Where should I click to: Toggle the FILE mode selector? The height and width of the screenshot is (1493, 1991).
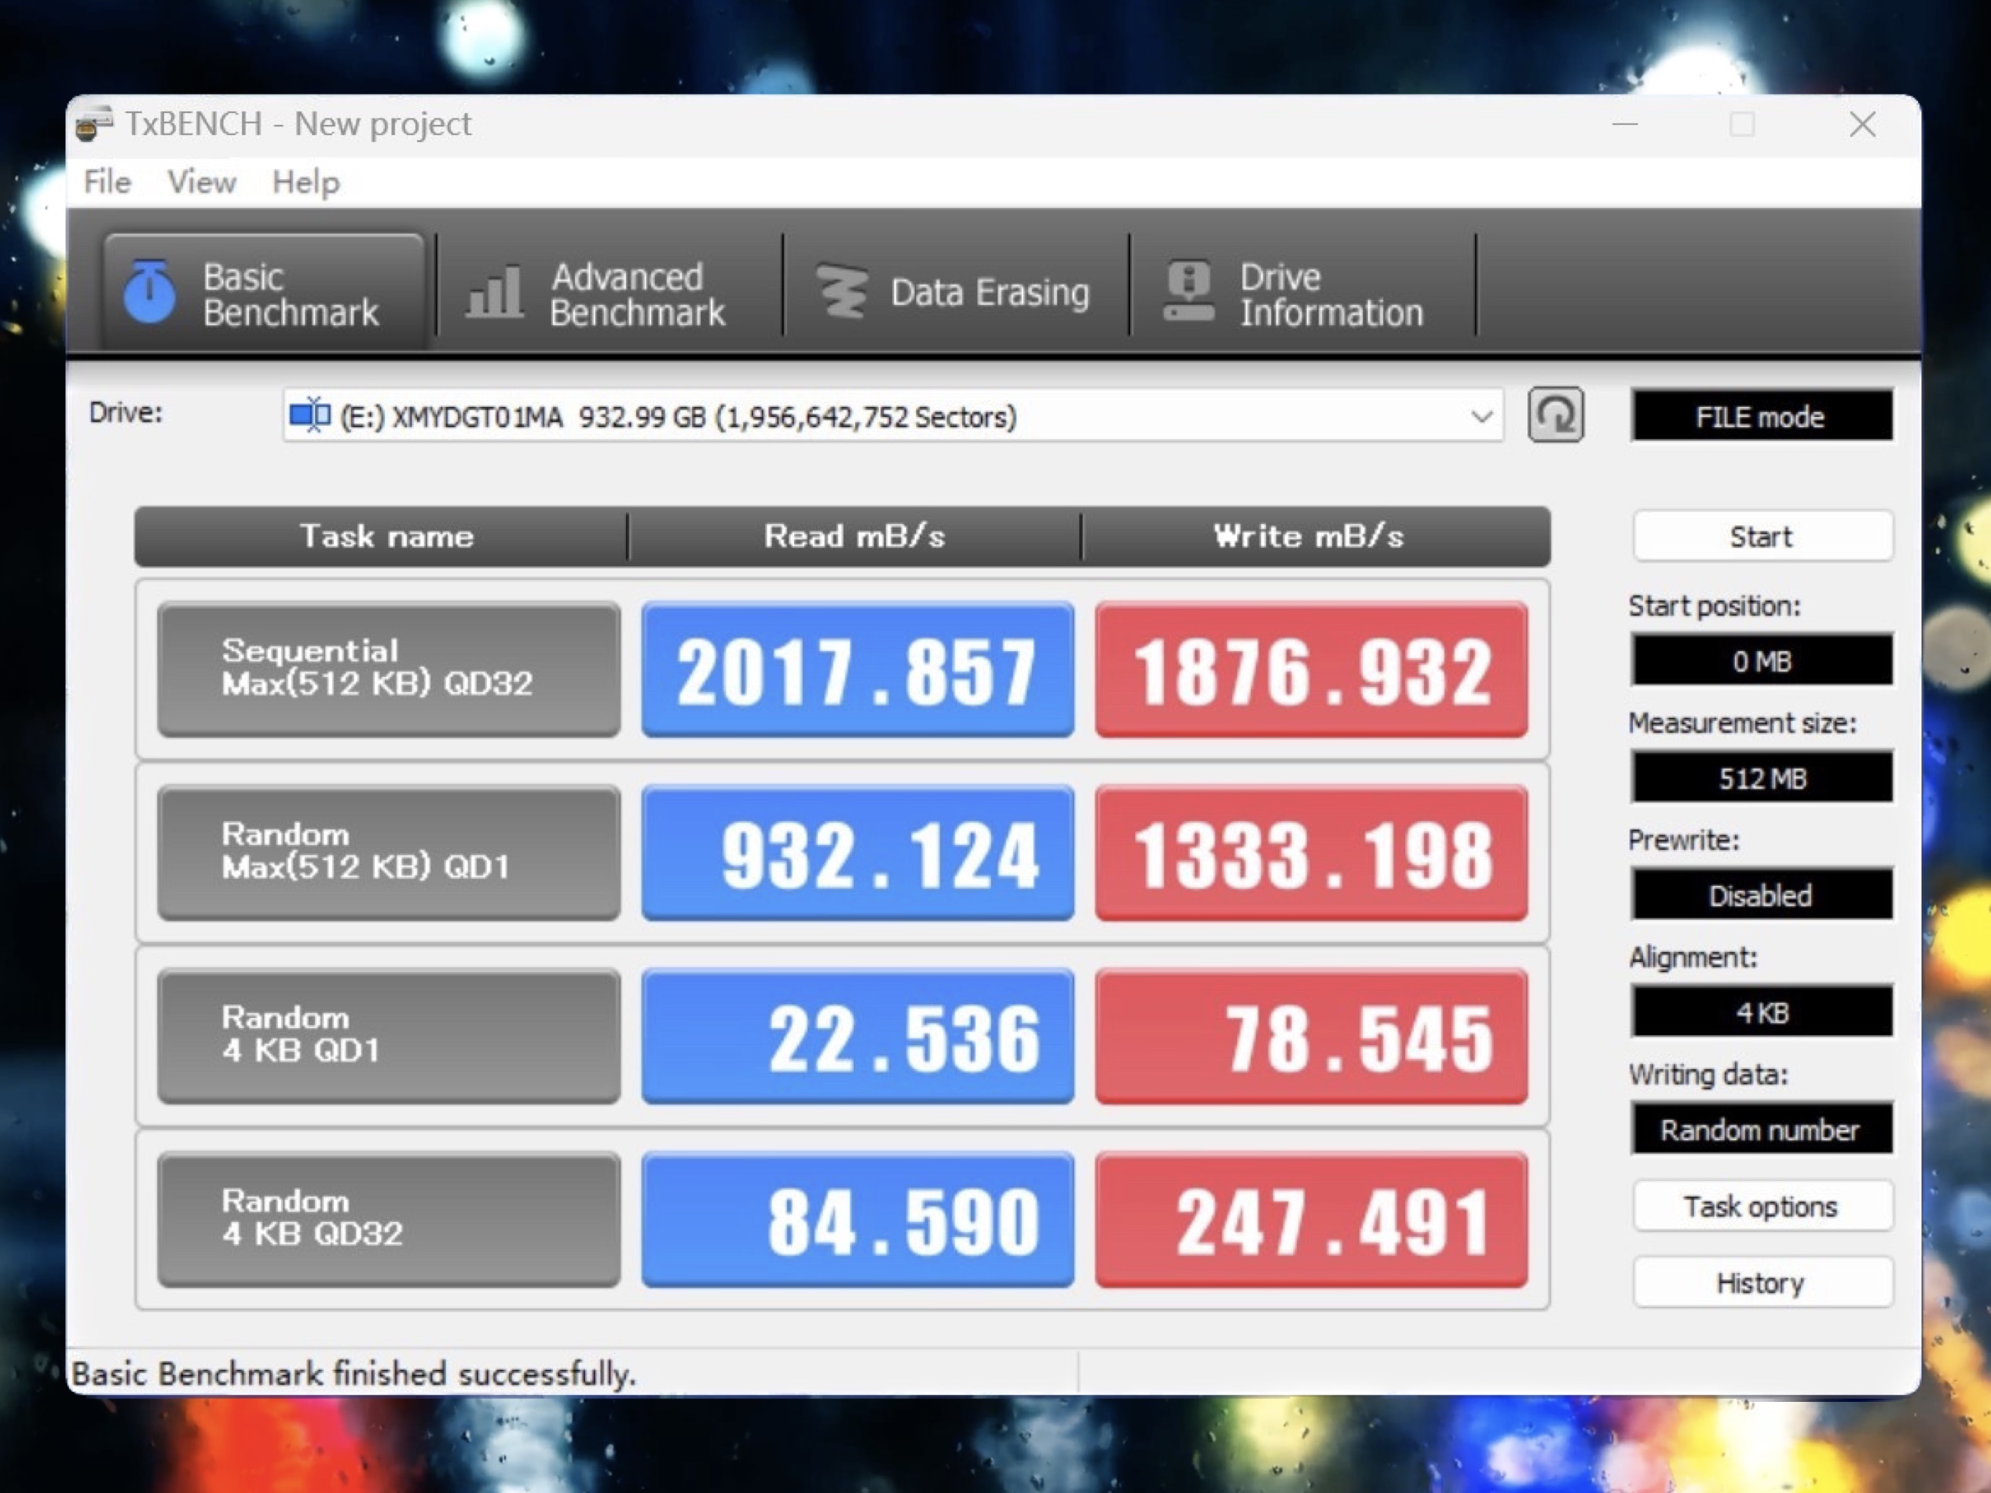[x=1761, y=417]
